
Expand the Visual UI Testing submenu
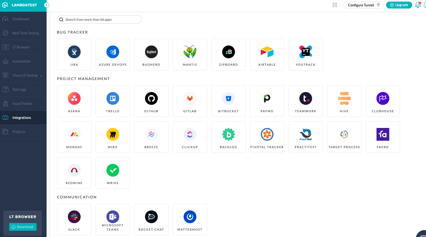(x=41, y=76)
